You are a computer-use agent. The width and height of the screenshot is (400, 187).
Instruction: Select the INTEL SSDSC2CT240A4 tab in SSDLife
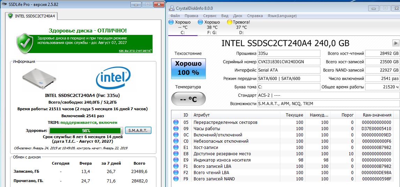[x=32, y=16]
